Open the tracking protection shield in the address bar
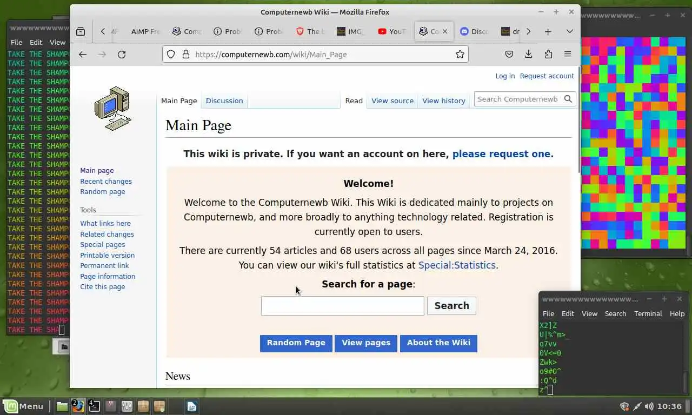The height and width of the screenshot is (415, 692). coord(171,54)
